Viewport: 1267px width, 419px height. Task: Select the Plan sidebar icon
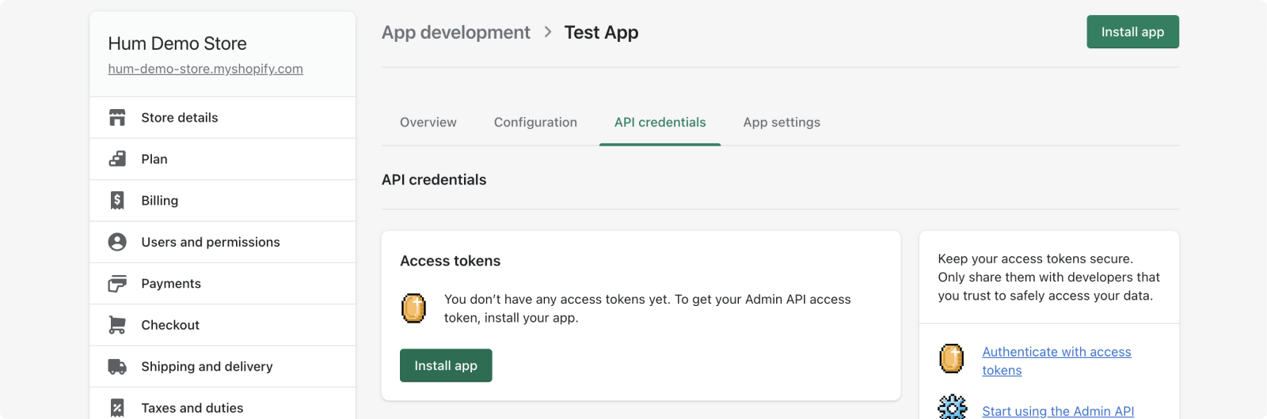(x=117, y=159)
